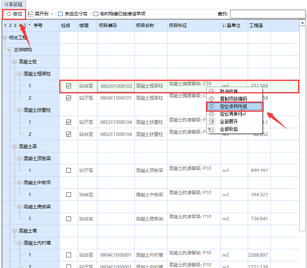Image resolution: width=307 pixels, height=268 pixels.
Task: Uncheck 挂接 for 080201008102 row
Action: (x=69, y=86)
